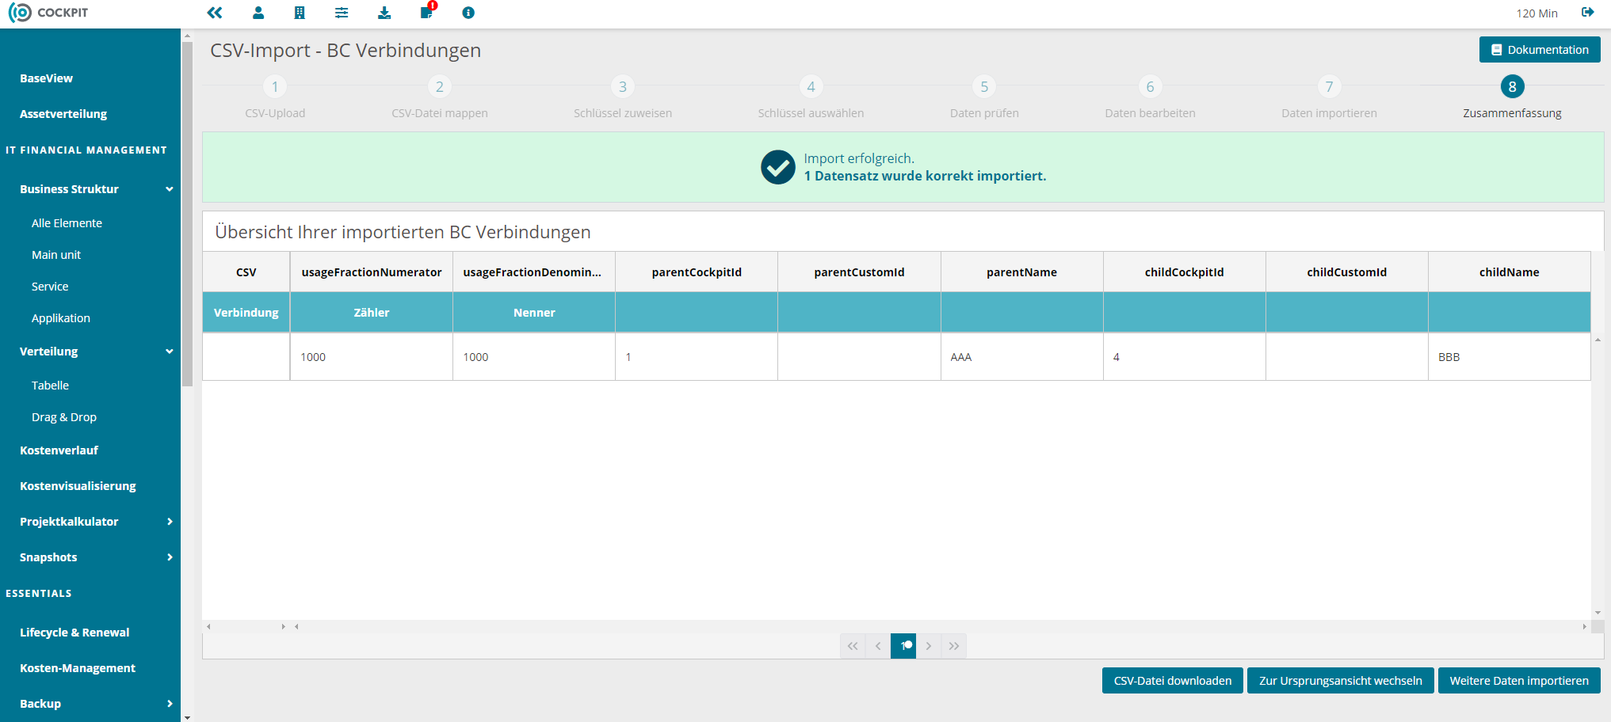The image size is (1611, 722).
Task: Select step 1 CSV-Upload in the wizard
Action: click(x=275, y=99)
